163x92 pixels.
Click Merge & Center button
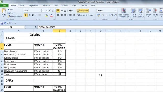coord(85,15)
